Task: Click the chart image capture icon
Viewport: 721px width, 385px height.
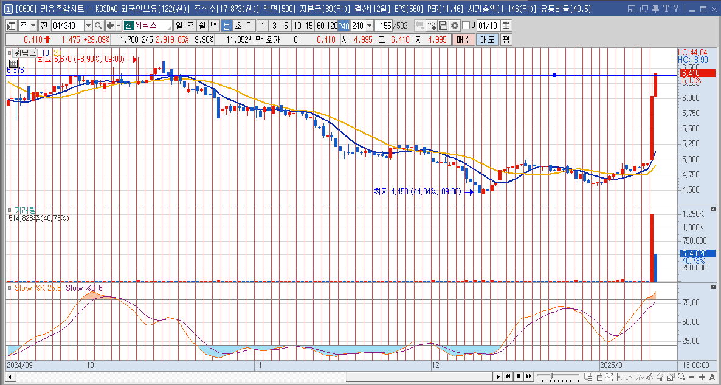Action: (x=671, y=376)
